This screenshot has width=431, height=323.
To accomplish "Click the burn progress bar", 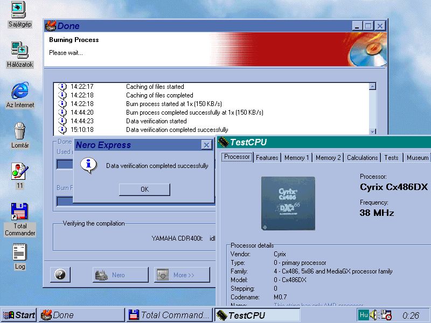I will coord(65,201).
